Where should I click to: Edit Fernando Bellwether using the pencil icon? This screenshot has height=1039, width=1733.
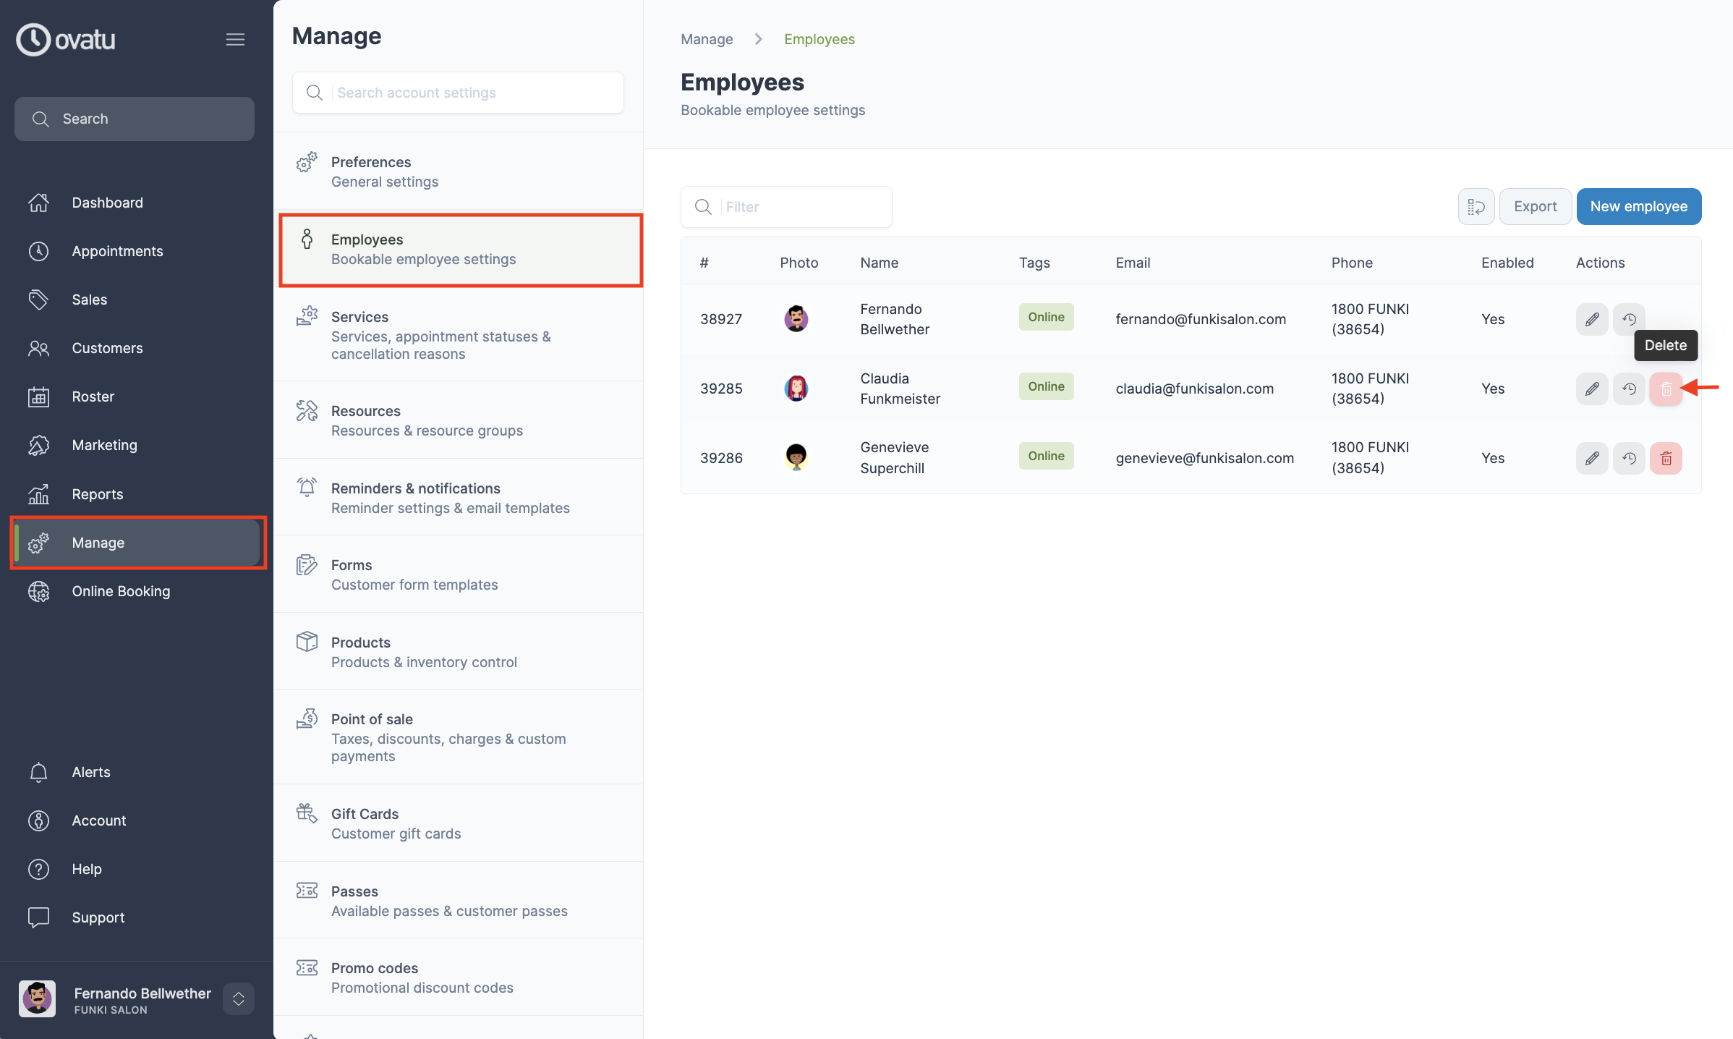[1592, 319]
